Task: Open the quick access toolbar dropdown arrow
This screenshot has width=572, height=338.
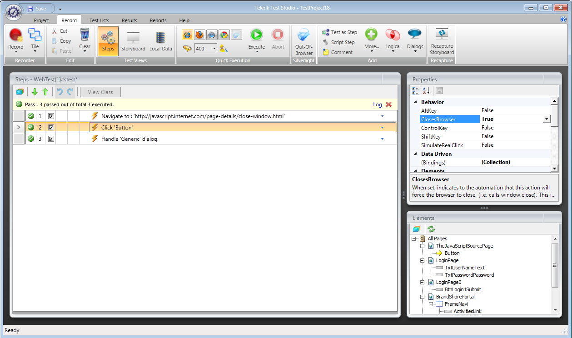Action: tap(60, 9)
